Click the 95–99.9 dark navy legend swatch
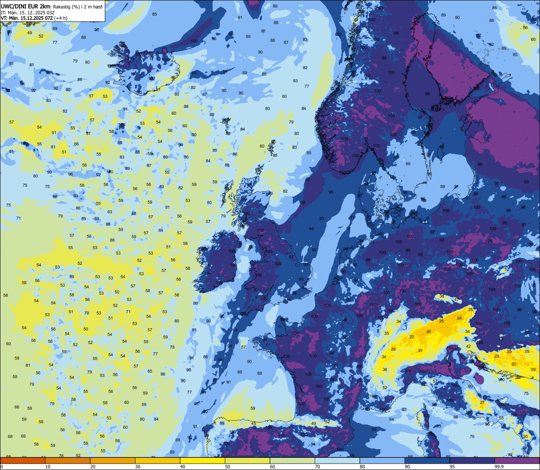 pyautogui.click(x=472, y=460)
